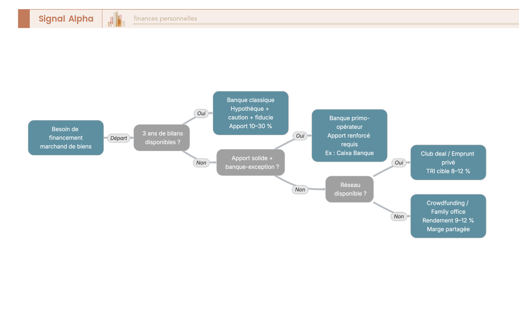The image size is (519, 312).
Task: Click the Non label before Réseau disponible
Action: (300, 190)
